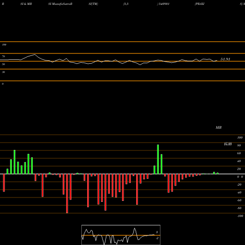Click the longest red bar reaching -100
Viewport: 245px width, 245px height.
(x=67, y=194)
